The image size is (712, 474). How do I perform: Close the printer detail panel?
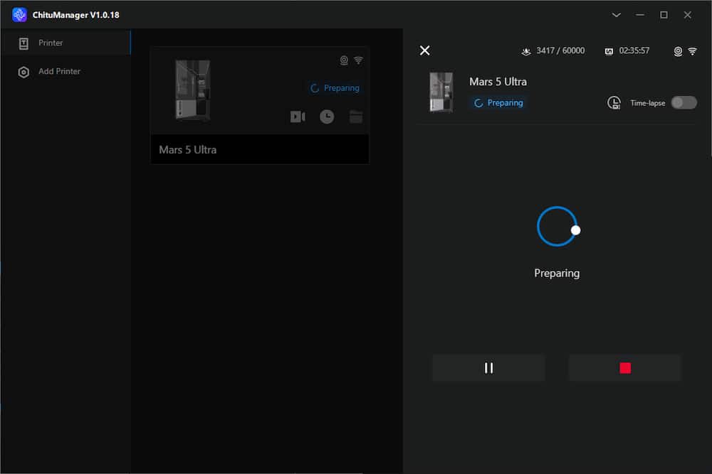pyautogui.click(x=424, y=50)
